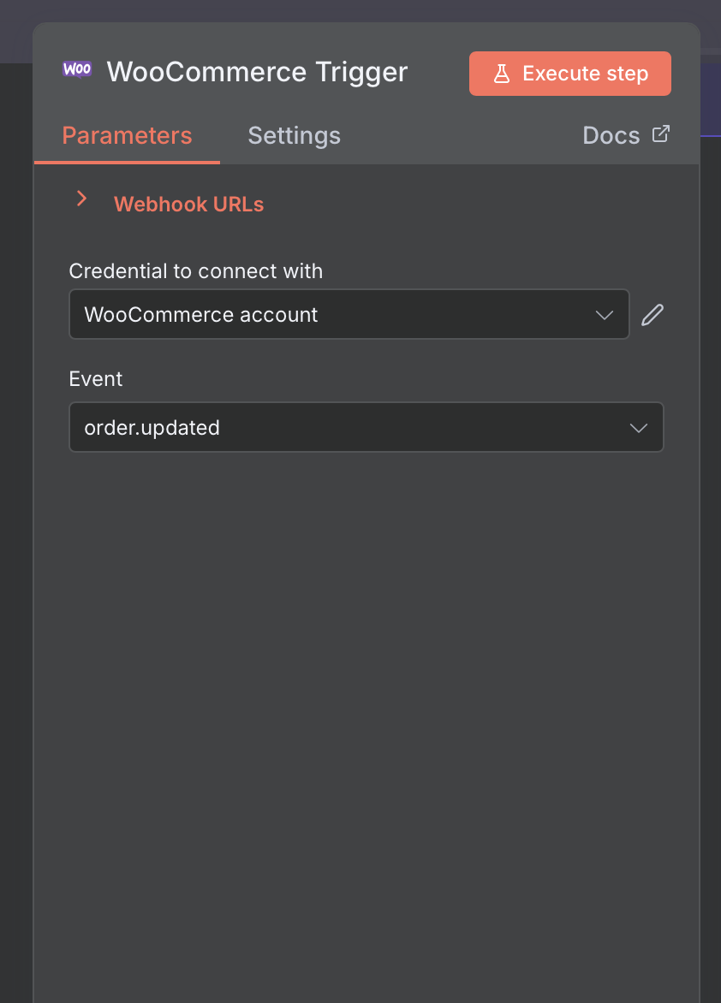Image resolution: width=721 pixels, height=1003 pixels.
Task: Click the 'Credential to connect with' label
Action: point(195,271)
